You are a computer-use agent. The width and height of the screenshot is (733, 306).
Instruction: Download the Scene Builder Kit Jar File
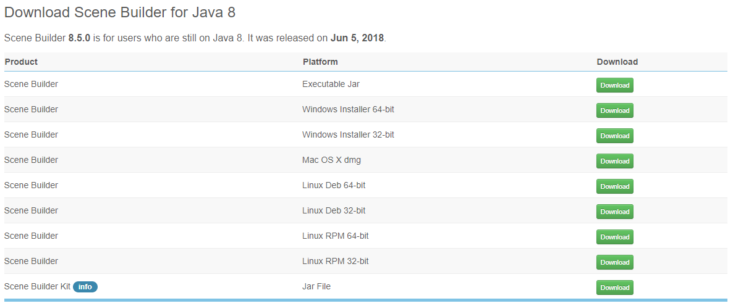(x=615, y=287)
